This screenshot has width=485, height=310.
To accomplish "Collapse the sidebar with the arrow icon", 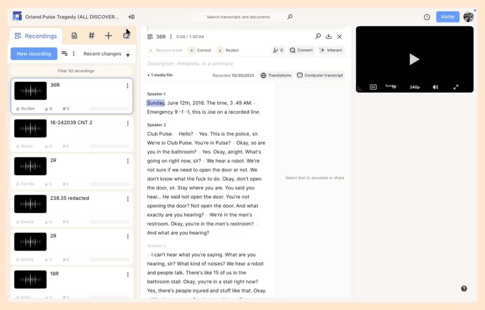I will tap(132, 17).
